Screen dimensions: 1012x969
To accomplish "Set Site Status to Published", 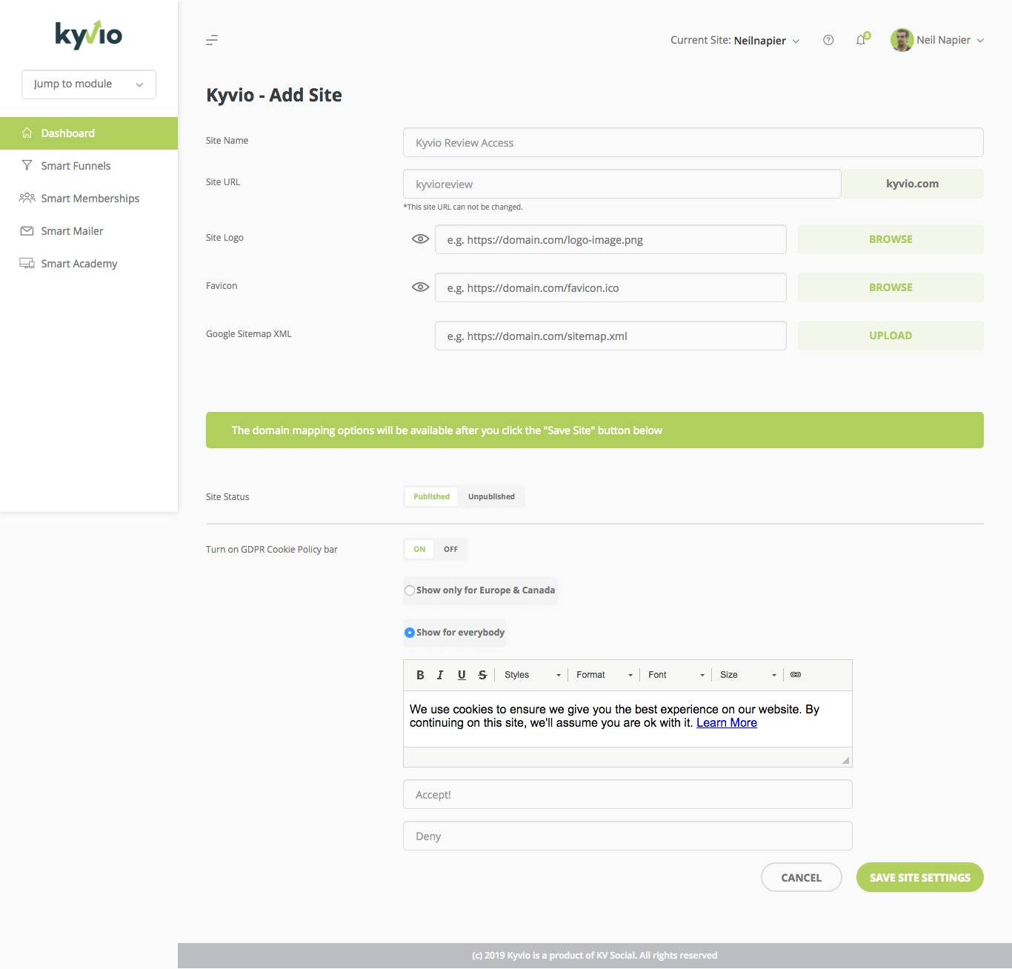I will pyautogui.click(x=432, y=496).
